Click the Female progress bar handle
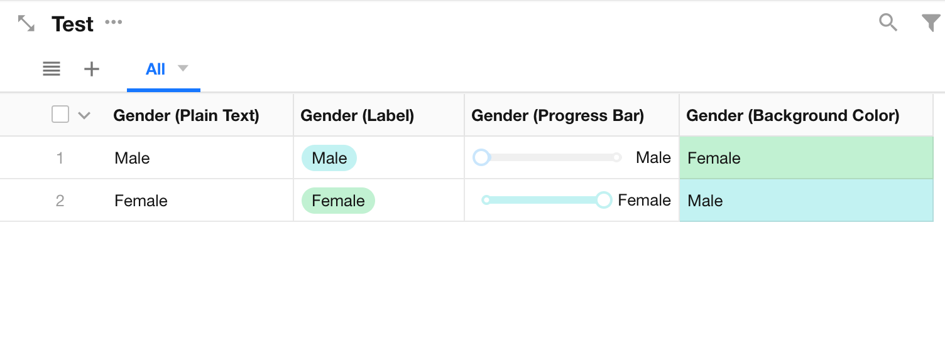This screenshot has width=945, height=346. (604, 200)
